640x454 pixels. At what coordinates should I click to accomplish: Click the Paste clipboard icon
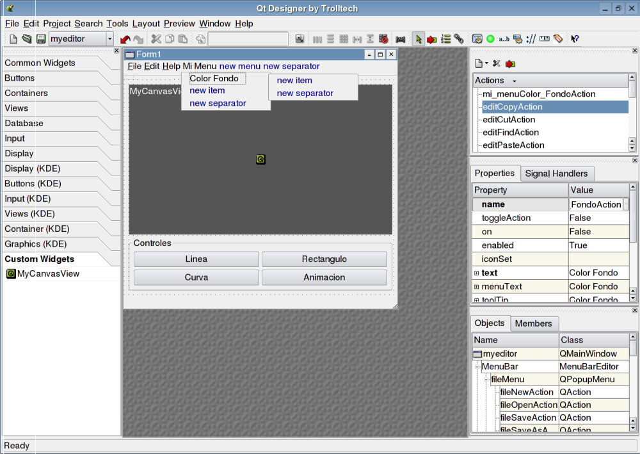[x=183, y=39]
